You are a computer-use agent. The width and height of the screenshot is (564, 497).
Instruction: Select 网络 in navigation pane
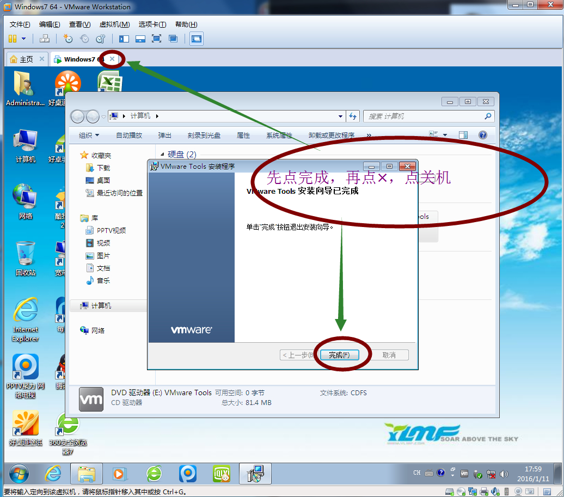click(93, 330)
